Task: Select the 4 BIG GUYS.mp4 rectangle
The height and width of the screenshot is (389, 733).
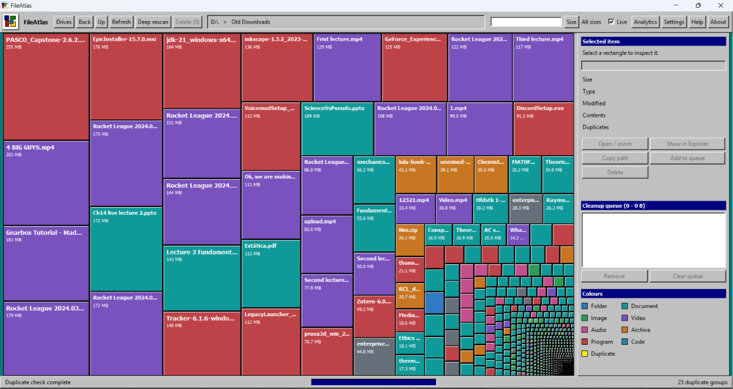Action: click(x=46, y=183)
